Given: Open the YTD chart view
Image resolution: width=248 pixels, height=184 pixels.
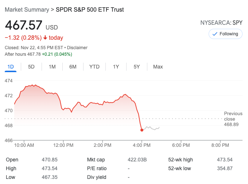Looking at the screenshot, I should tap(94, 67).
